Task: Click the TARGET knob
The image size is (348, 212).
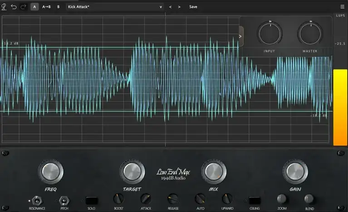Action: 132,172
